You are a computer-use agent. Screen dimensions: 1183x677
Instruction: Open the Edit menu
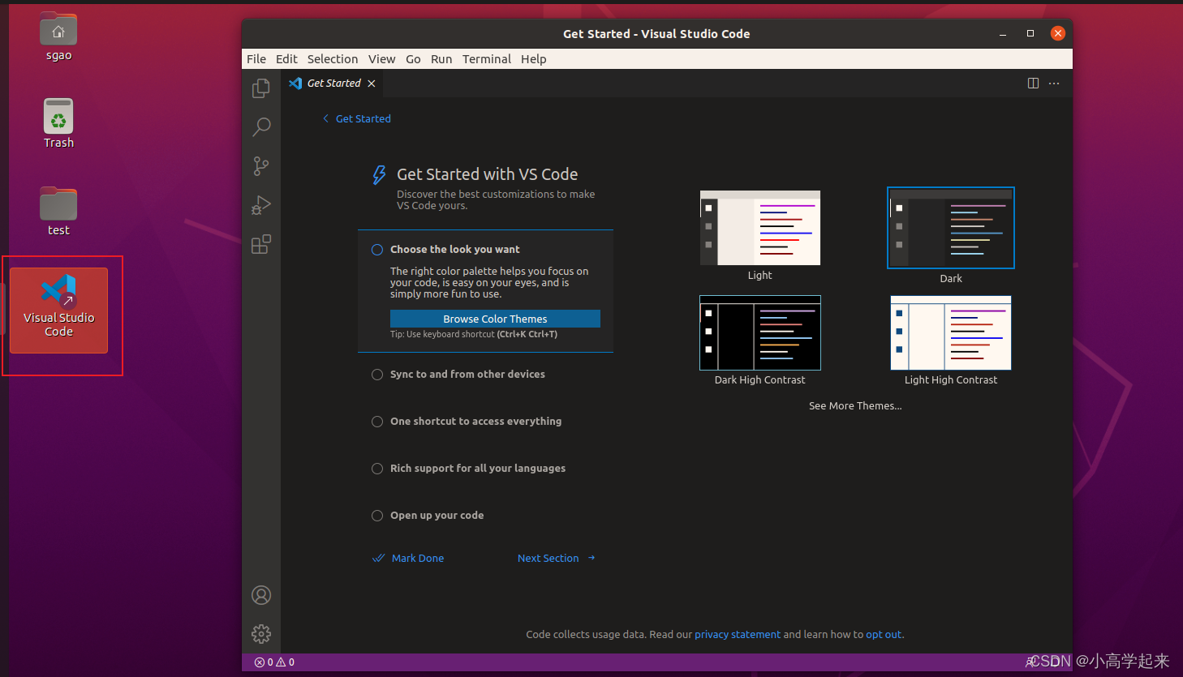[286, 59]
